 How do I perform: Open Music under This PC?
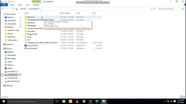coord(10,62)
